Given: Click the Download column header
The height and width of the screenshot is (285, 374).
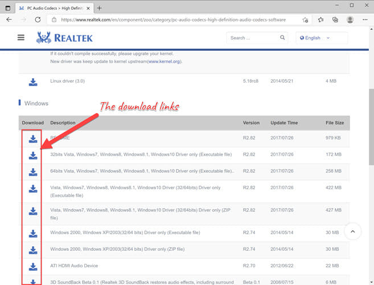Looking at the screenshot, I should coord(32,123).
